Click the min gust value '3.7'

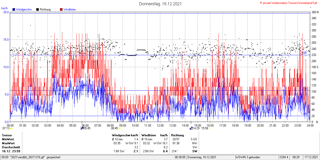165,139
